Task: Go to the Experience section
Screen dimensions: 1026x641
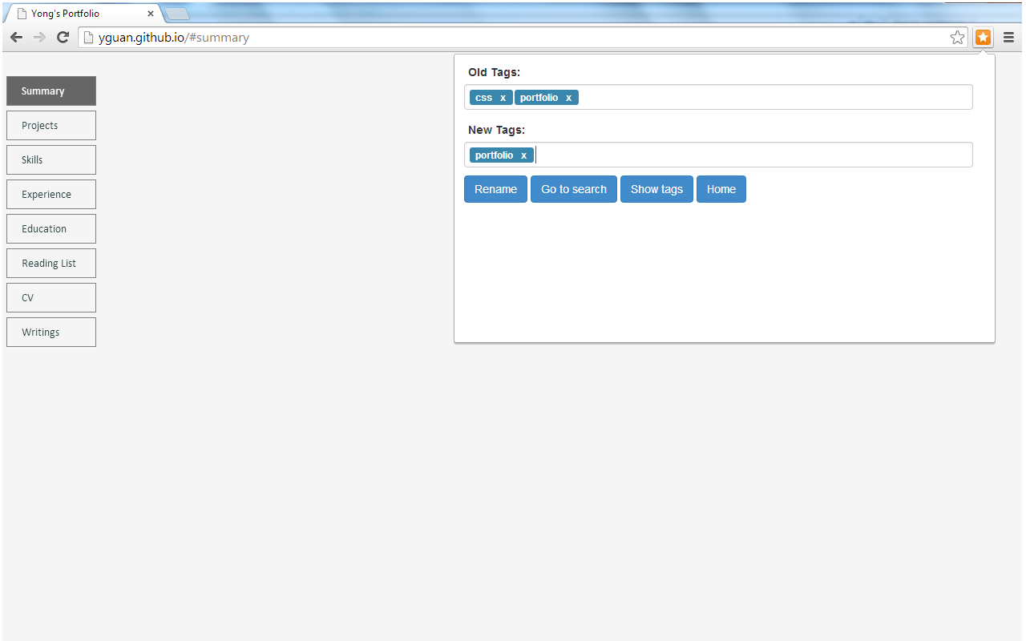Action: (x=51, y=195)
